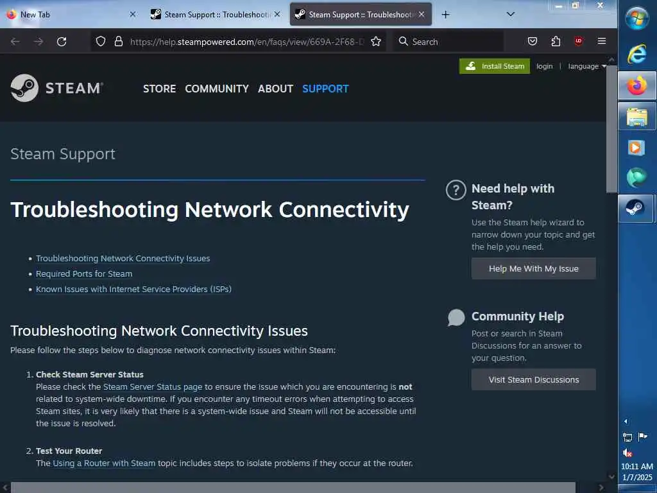Click the Firefox Search box
Viewport: 657px width, 493px height.
tap(448, 42)
